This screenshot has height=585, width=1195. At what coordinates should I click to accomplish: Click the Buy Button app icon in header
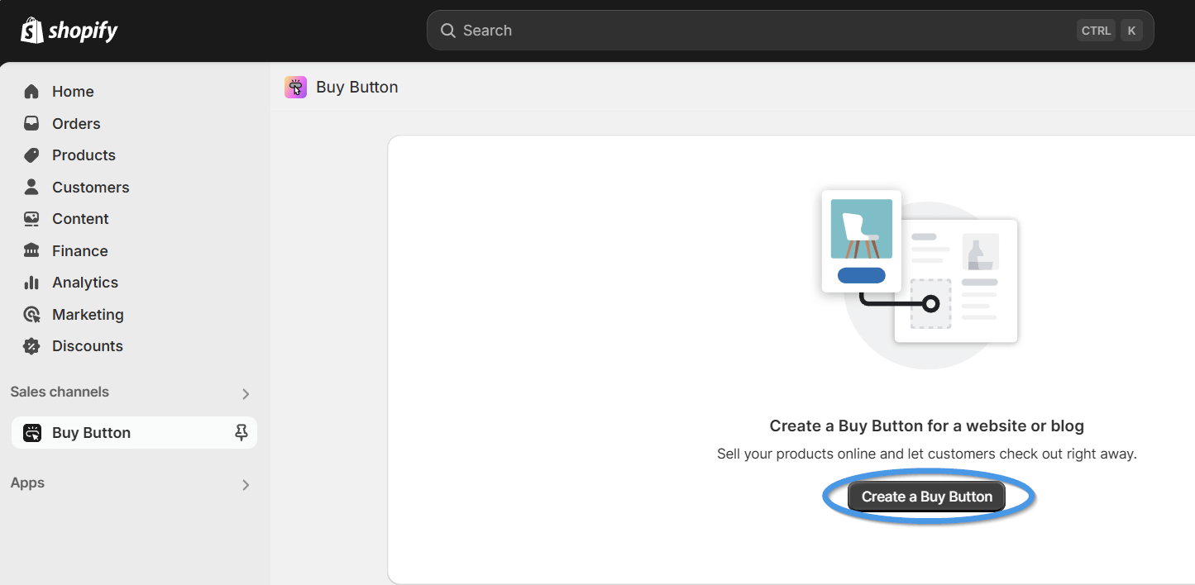click(295, 88)
